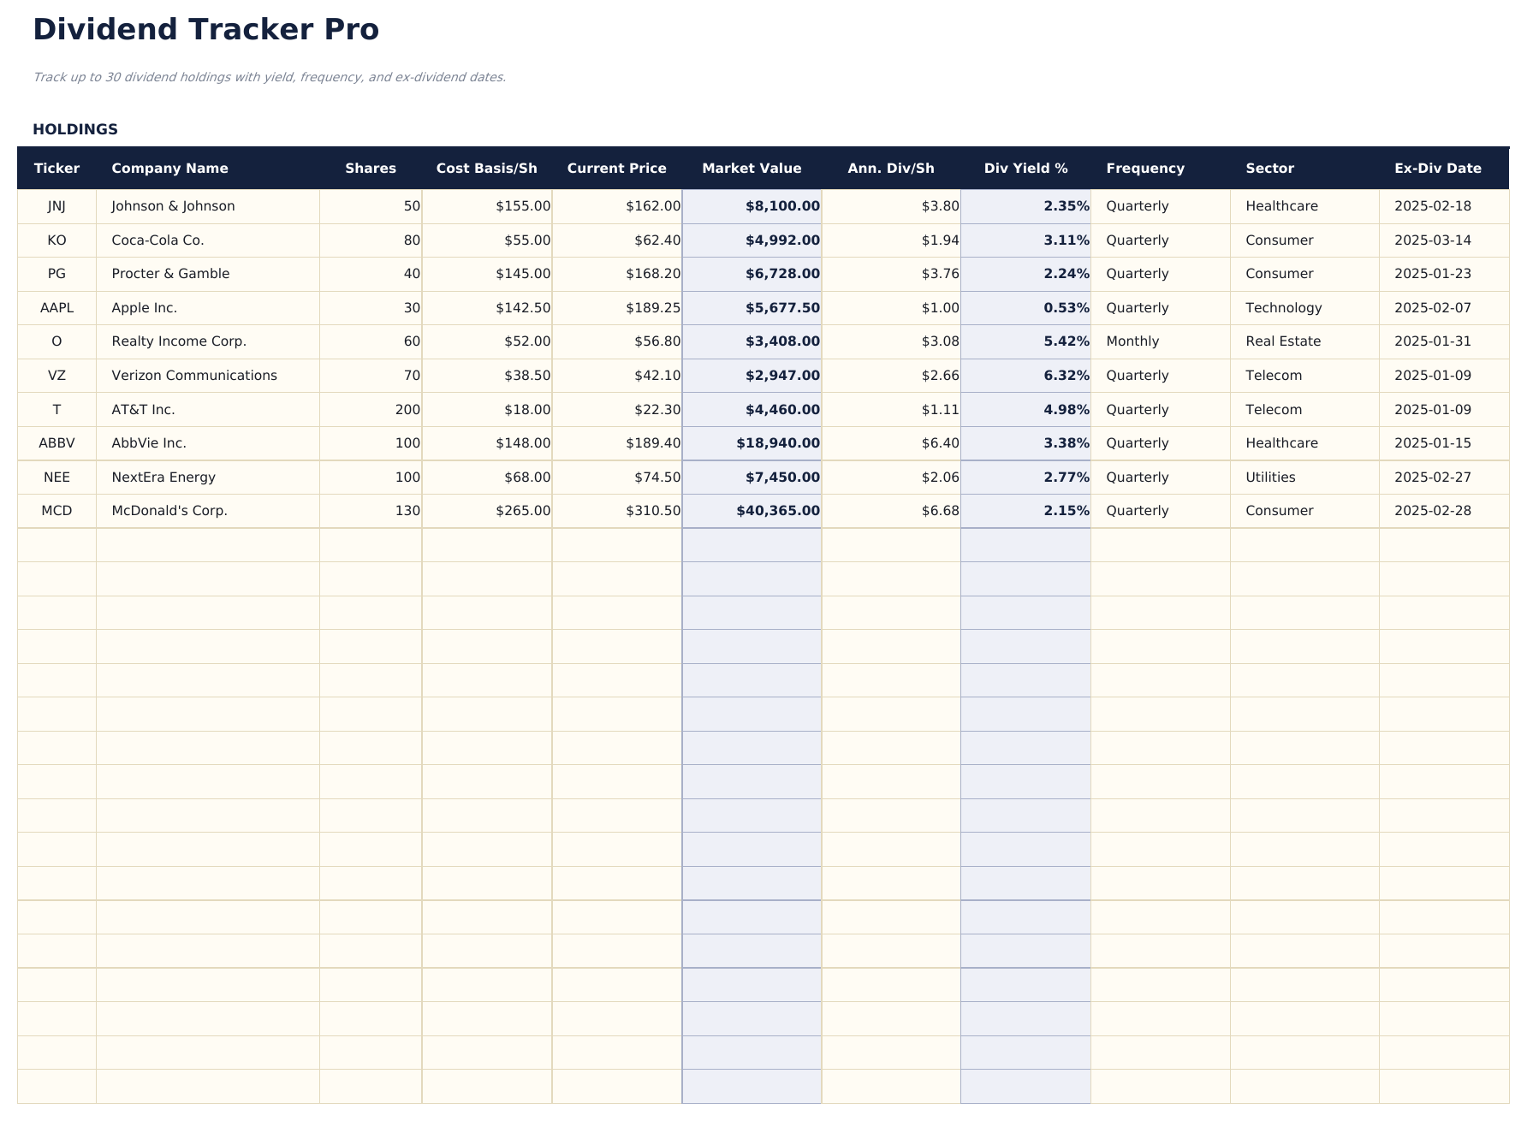The image size is (1527, 1121).
Task: Click the Monthly frequency cell for Realty Income
Action: pyautogui.click(x=1133, y=341)
